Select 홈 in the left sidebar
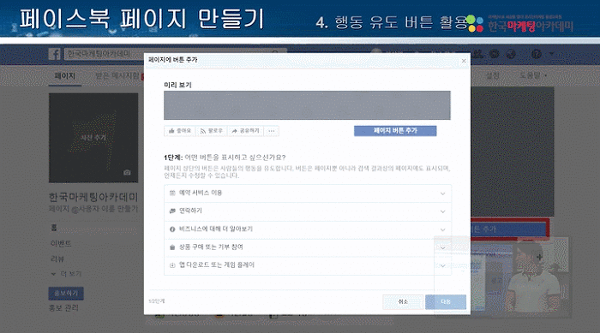 (54, 228)
